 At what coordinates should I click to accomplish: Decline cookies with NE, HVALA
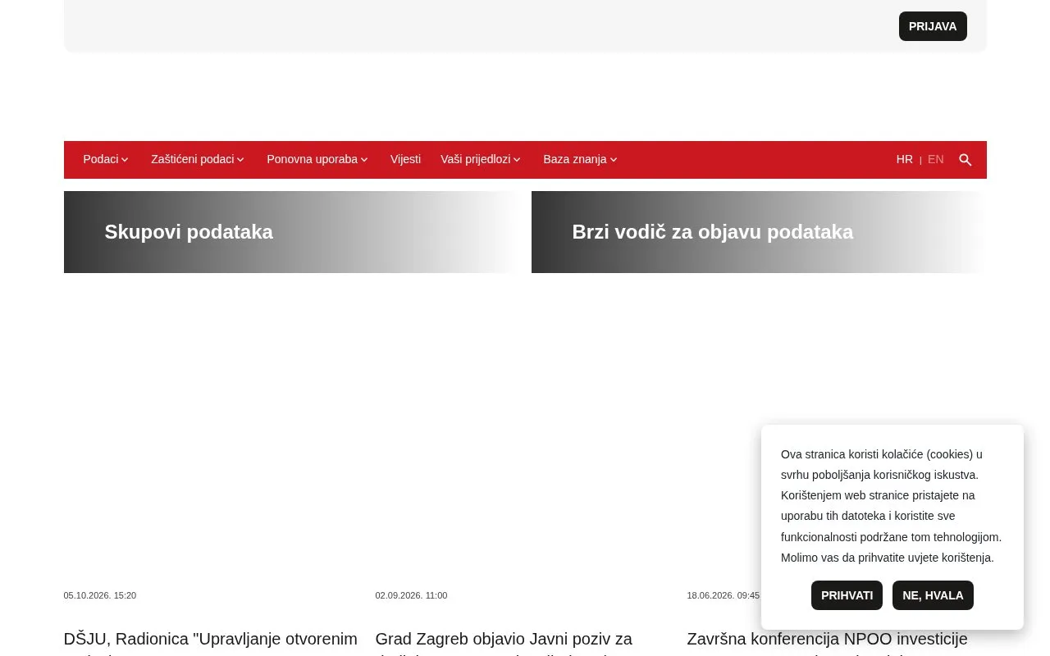933,595
